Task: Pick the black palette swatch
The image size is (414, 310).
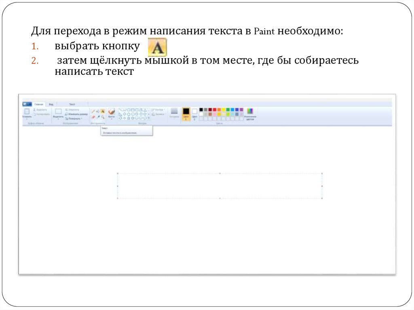Action: coord(201,110)
